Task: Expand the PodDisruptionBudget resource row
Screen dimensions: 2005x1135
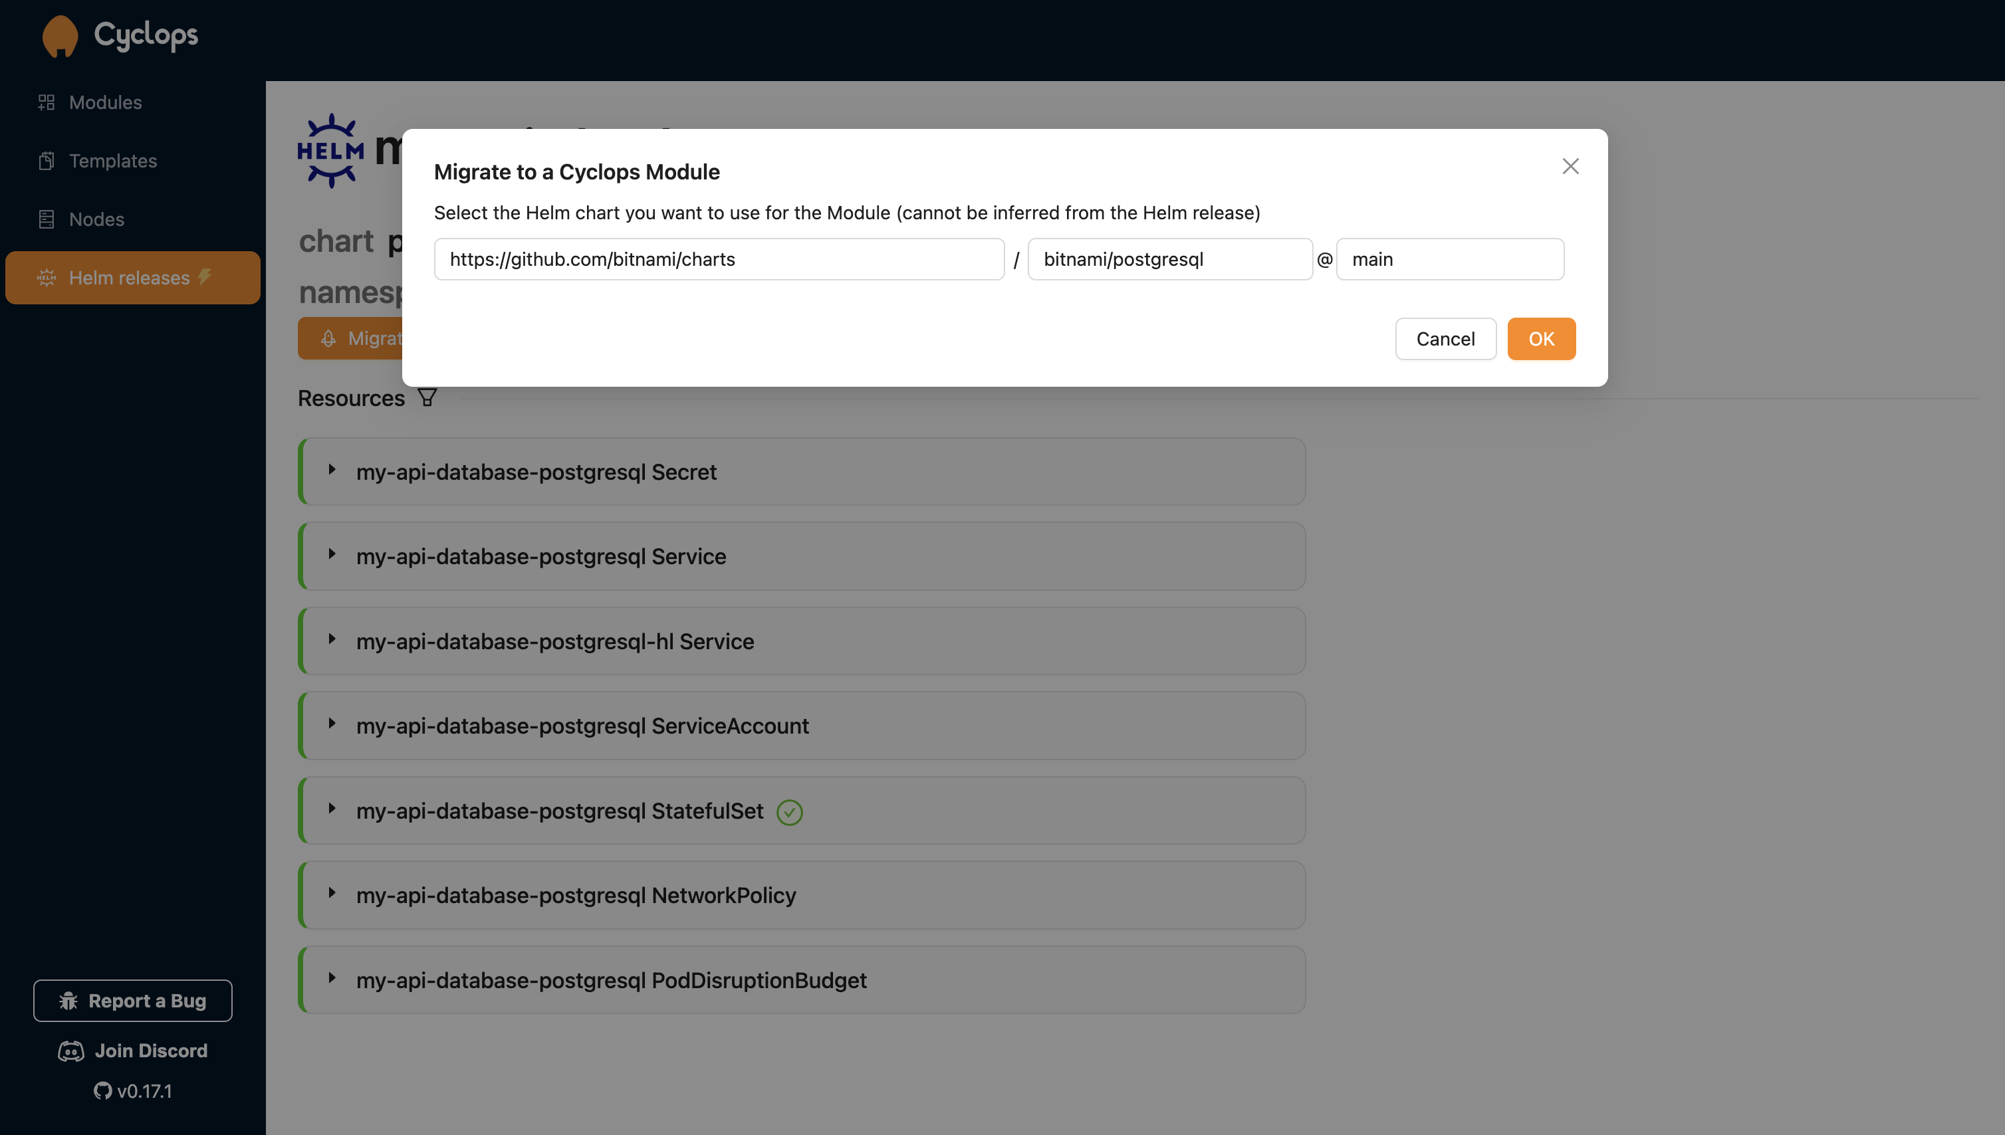Action: click(802, 980)
